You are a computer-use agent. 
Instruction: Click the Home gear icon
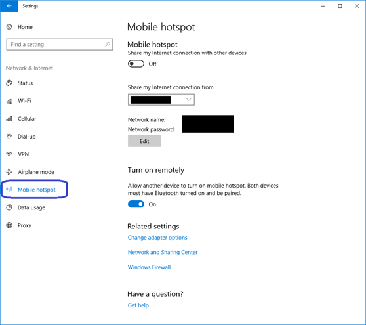click(9, 27)
